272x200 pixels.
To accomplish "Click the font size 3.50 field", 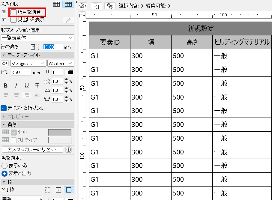I will pos(21,72).
